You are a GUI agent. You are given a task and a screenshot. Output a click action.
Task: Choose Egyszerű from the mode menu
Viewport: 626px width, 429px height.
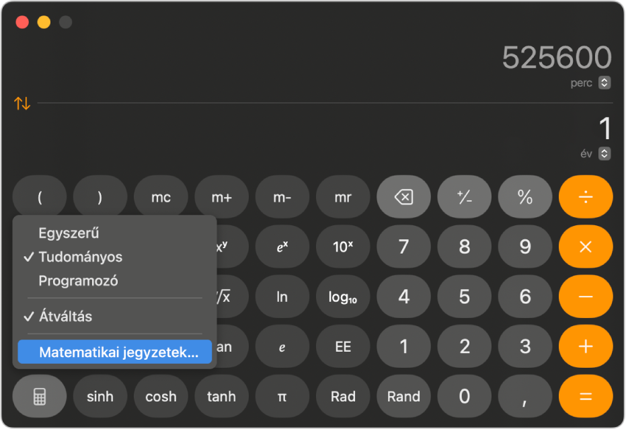click(69, 233)
